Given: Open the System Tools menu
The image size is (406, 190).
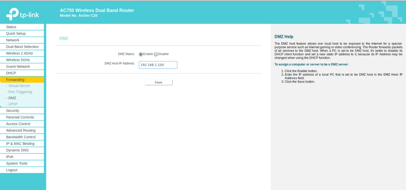Looking at the screenshot, I should coord(17,163).
